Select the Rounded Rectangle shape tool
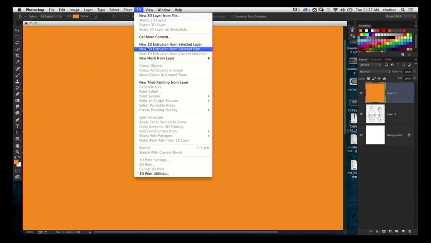Image resolution: width=431 pixels, height=243 pixels. click(17, 139)
